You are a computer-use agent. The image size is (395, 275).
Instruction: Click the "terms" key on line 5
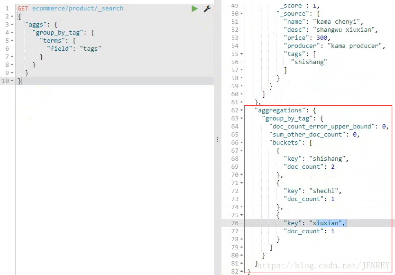coord(52,41)
